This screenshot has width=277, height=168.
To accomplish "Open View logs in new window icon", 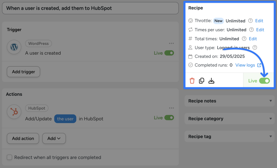I will [x=259, y=65].
